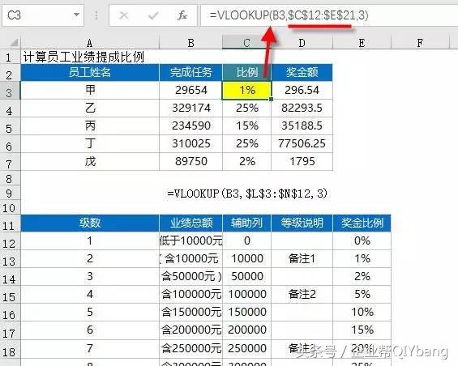The height and width of the screenshot is (366, 458).
Task: Click employee name cell 丙
Action: pos(90,126)
